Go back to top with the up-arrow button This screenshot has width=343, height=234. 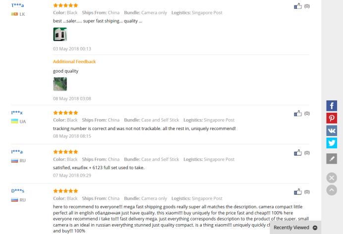[x=332, y=190]
